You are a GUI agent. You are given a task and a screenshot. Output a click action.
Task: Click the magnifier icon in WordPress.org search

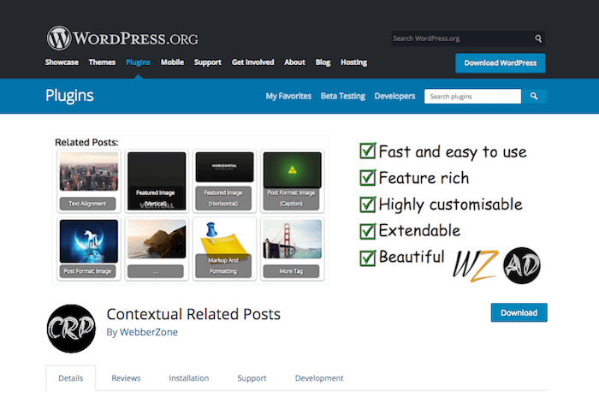tap(538, 39)
